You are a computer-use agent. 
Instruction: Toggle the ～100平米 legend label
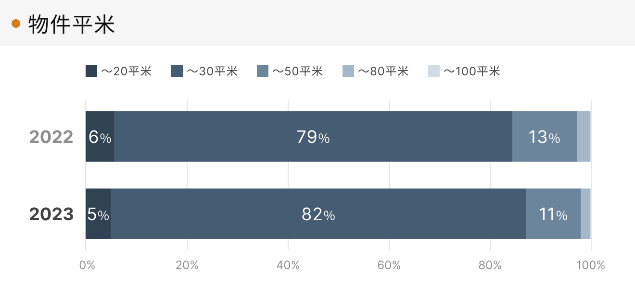(472, 71)
